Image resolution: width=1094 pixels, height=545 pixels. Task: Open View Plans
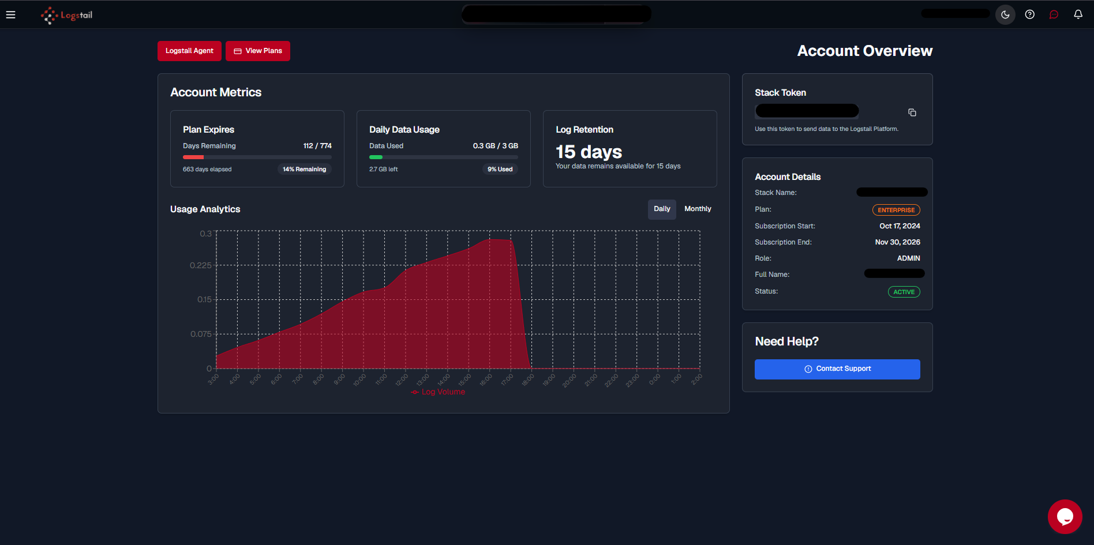pyautogui.click(x=258, y=51)
